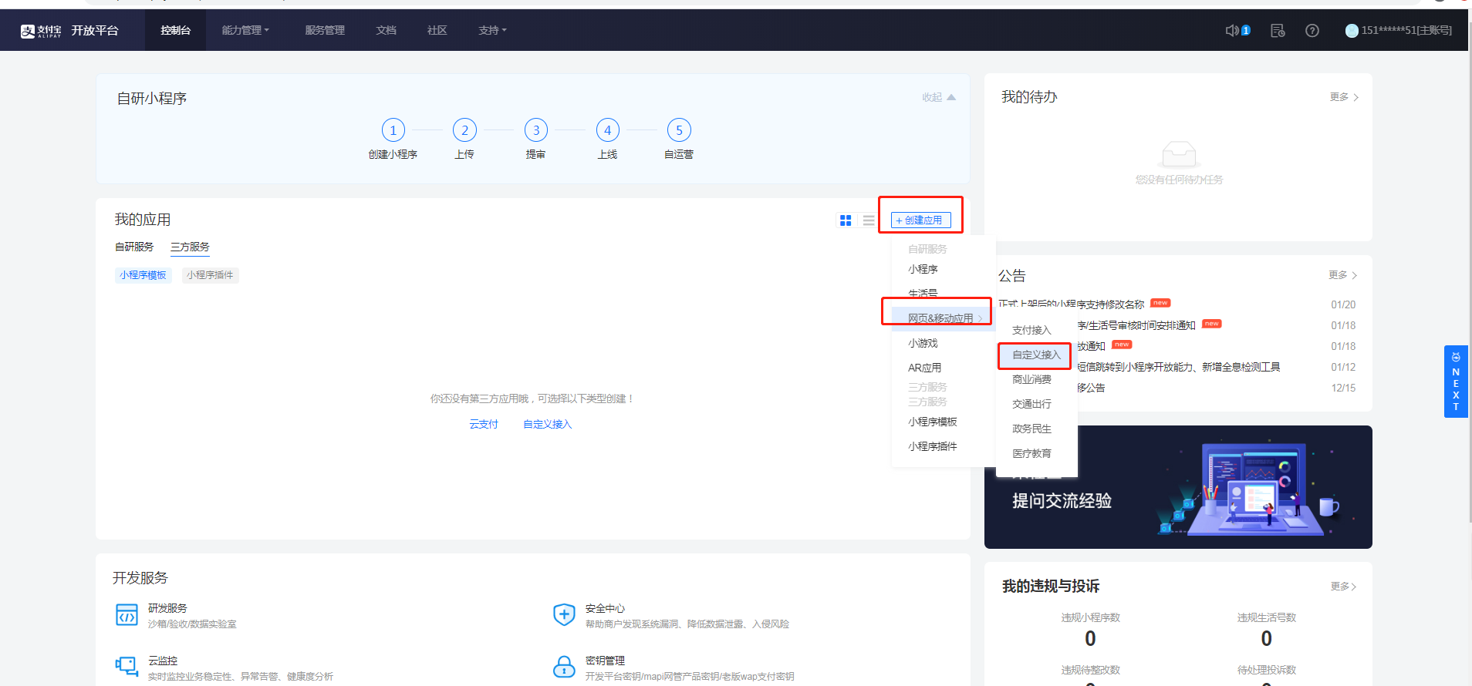This screenshot has height=686, width=1472.
Task: Switch to grid view of my apps
Action: [846, 220]
